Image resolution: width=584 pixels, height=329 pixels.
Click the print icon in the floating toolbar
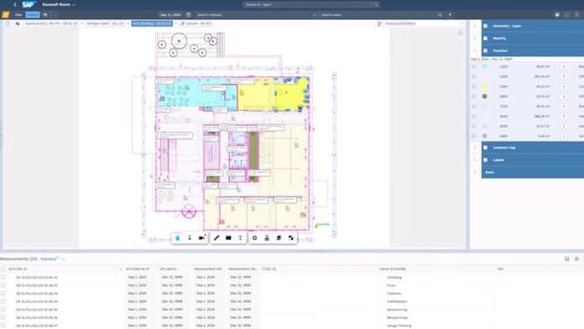(x=267, y=238)
